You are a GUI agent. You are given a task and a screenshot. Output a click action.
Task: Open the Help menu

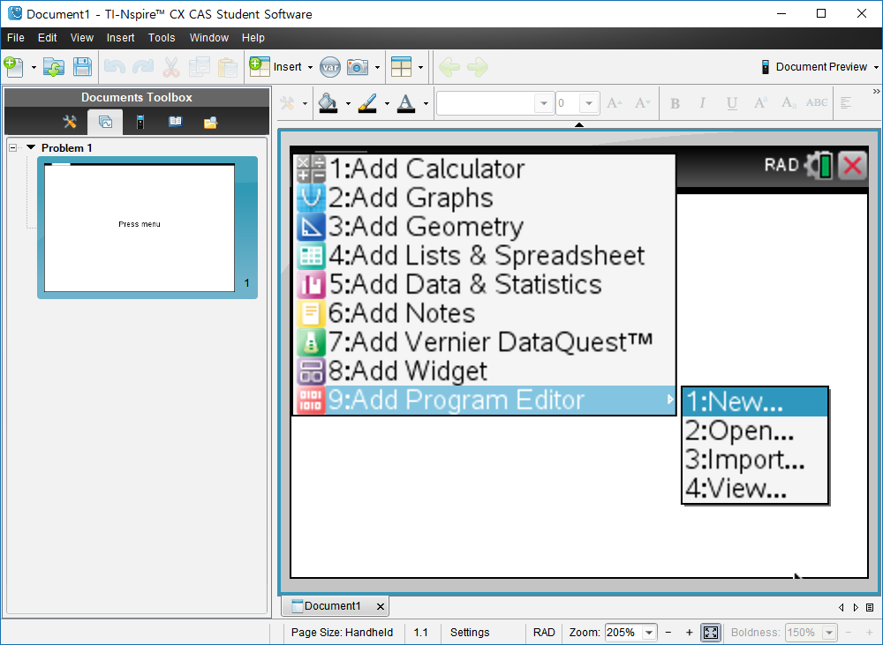253,38
